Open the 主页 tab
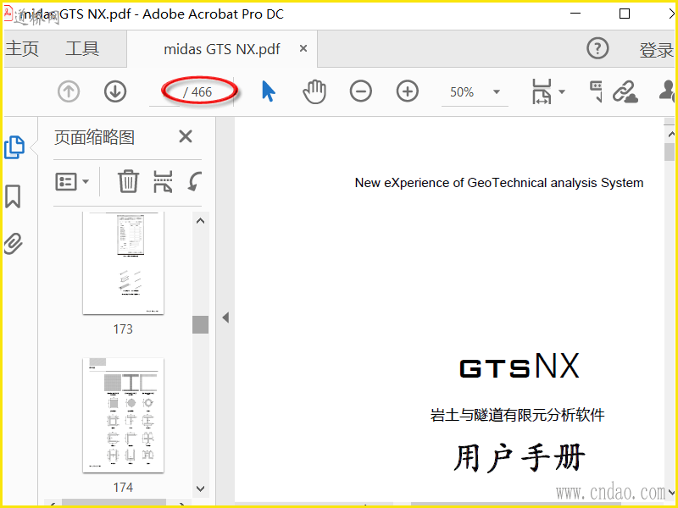Screen dimensions: 678x508 [22, 48]
